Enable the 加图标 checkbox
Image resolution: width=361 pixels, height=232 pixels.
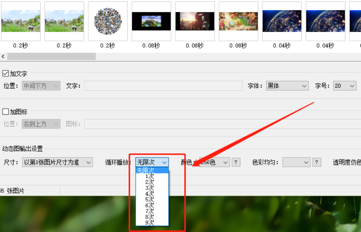tap(6, 112)
